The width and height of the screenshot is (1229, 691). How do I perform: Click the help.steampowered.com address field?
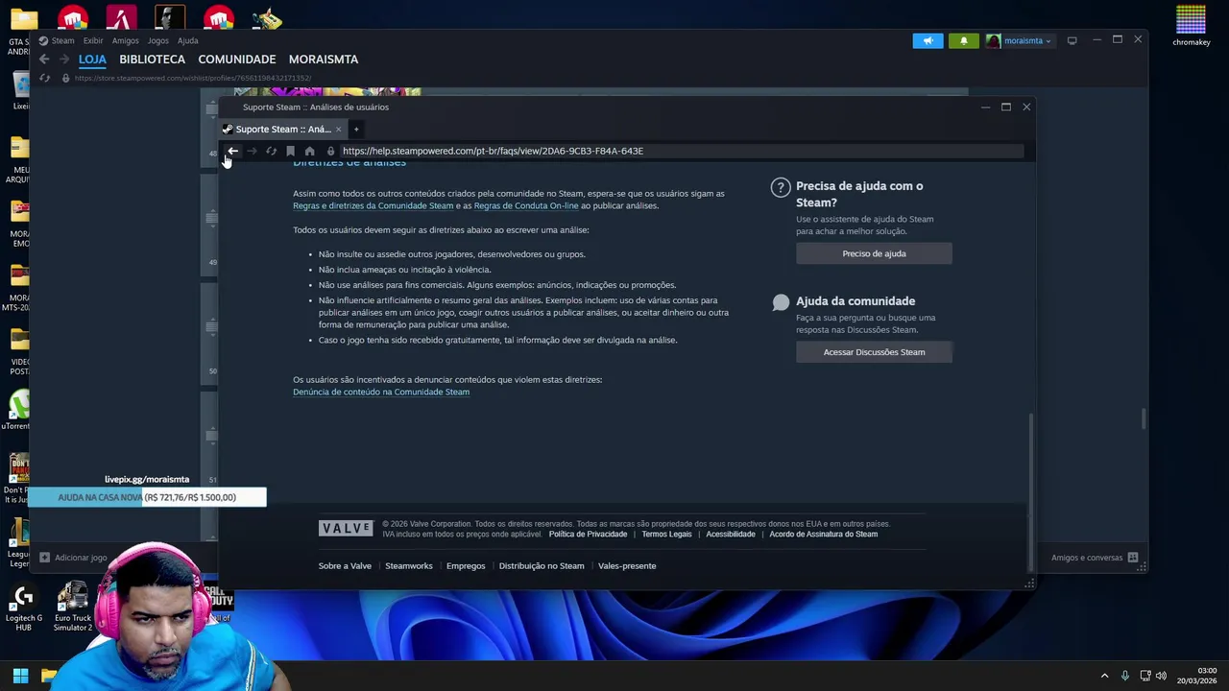682,151
